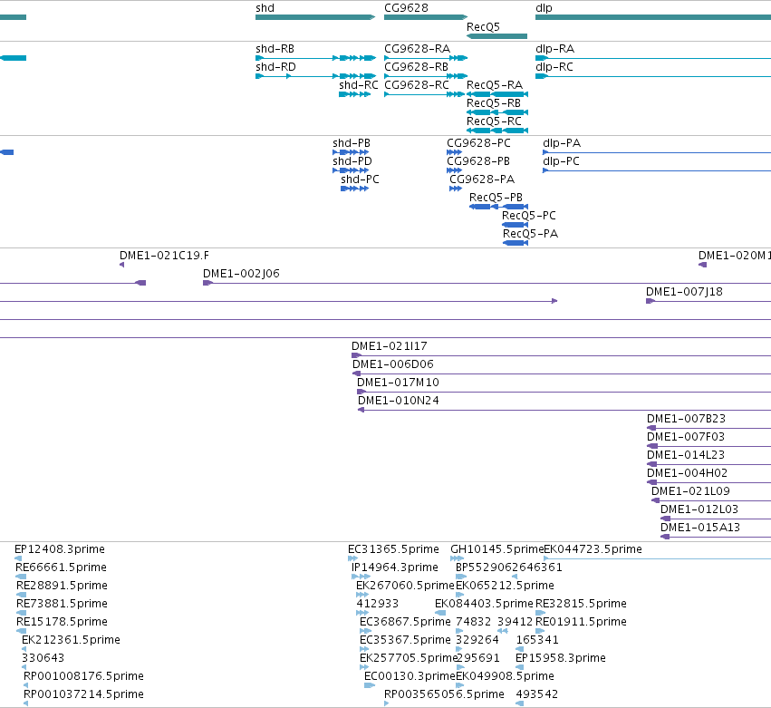Select EST GH10145.5prime
The height and width of the screenshot is (708, 771).
pos(458,558)
